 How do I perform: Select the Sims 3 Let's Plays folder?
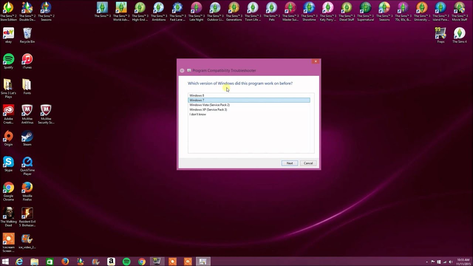(x=8, y=88)
